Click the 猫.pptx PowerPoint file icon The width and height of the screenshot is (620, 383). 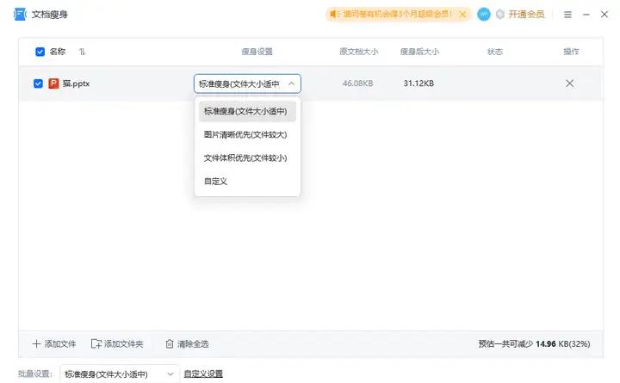point(53,83)
